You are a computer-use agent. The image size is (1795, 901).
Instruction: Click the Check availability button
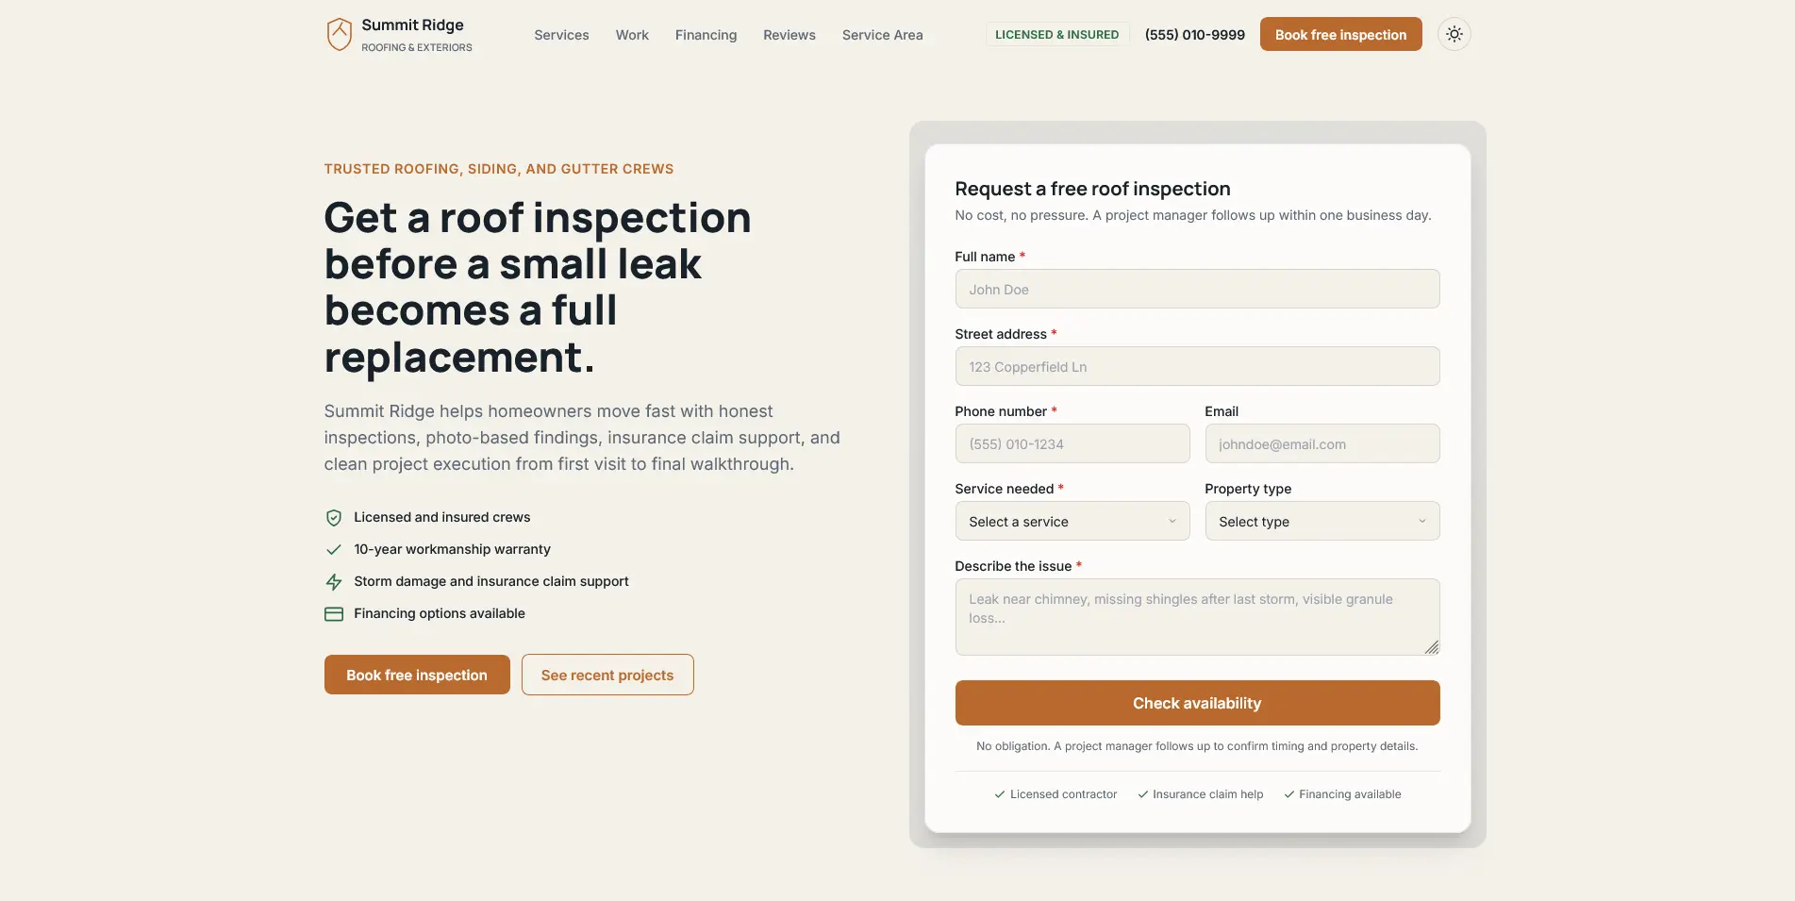[x=1197, y=703]
